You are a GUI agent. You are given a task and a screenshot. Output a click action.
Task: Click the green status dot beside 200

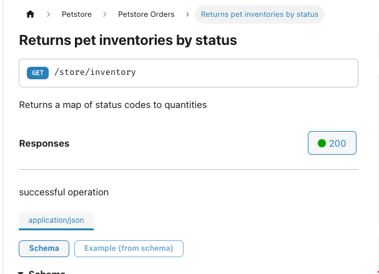322,144
